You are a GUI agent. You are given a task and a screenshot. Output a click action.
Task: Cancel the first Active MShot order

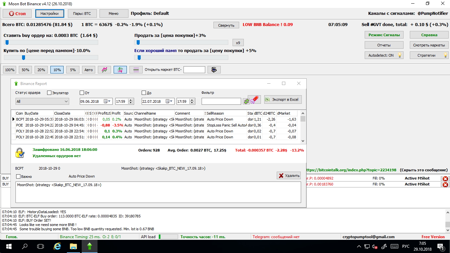click(445, 179)
